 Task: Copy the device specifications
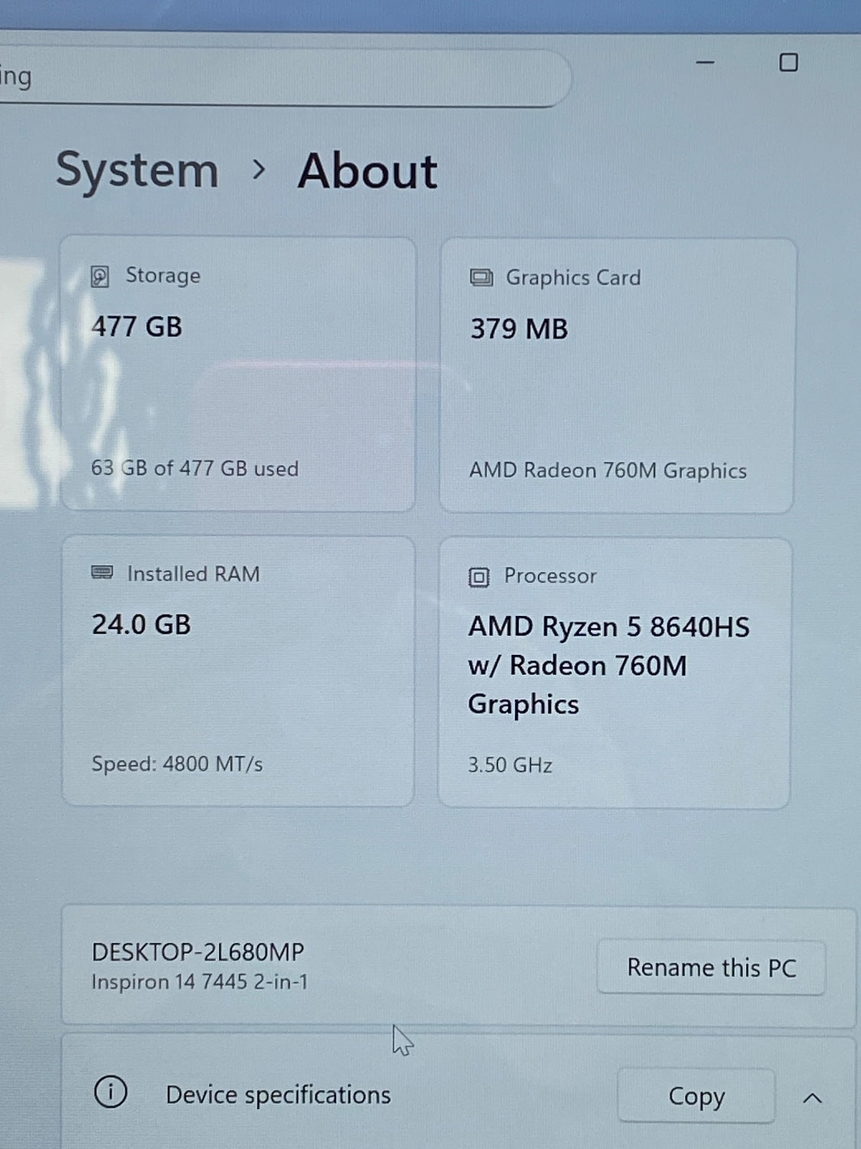pos(696,1096)
